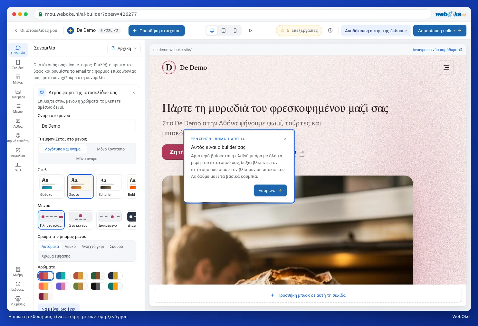Open the Αρχική page dropdown
Screen dimensions: 478x326
point(124,48)
